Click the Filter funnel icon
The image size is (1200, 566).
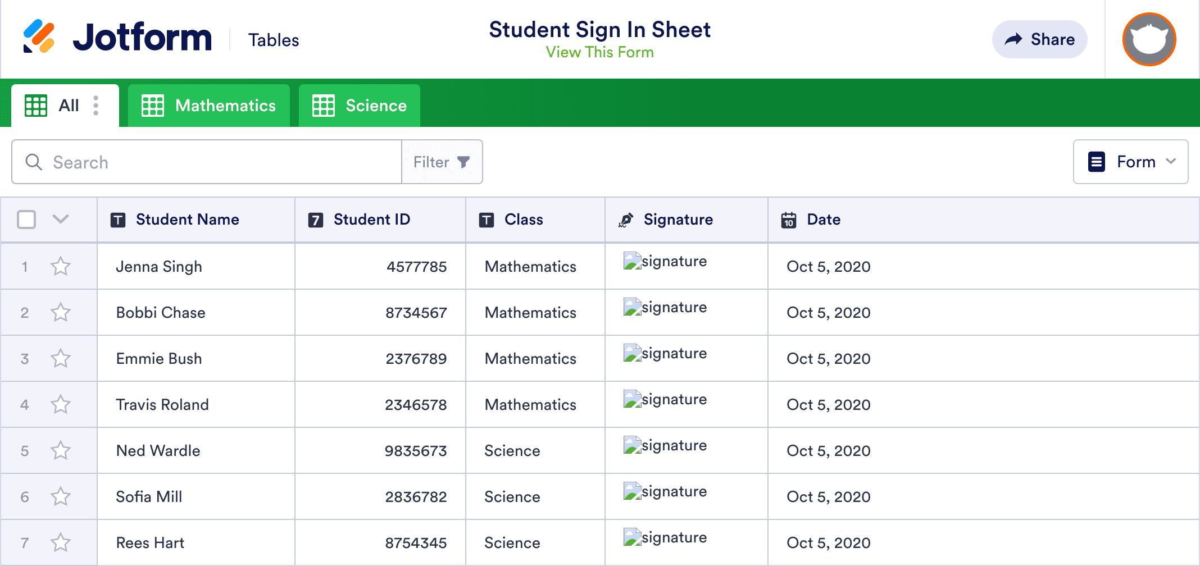point(462,162)
